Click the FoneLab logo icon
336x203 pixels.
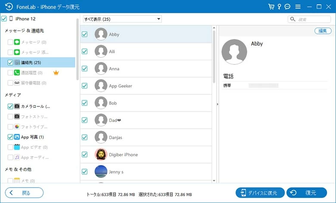9,6
